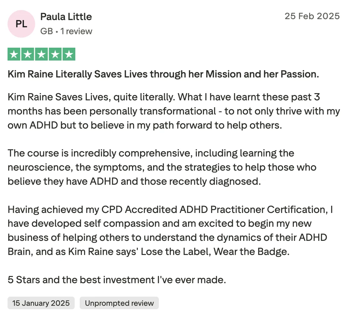This screenshot has width=349, height=318.
Task: Click the 1 review count
Action: click(x=76, y=31)
